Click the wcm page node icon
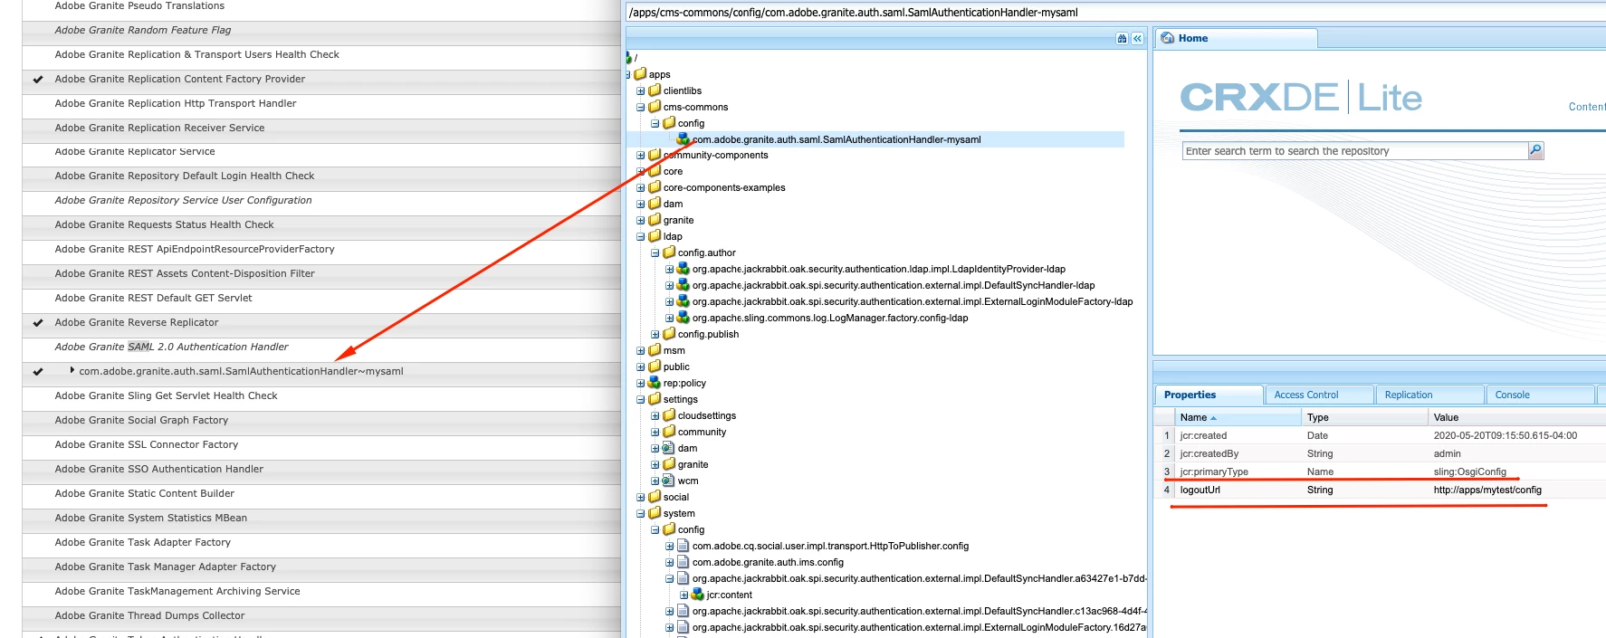 669,481
